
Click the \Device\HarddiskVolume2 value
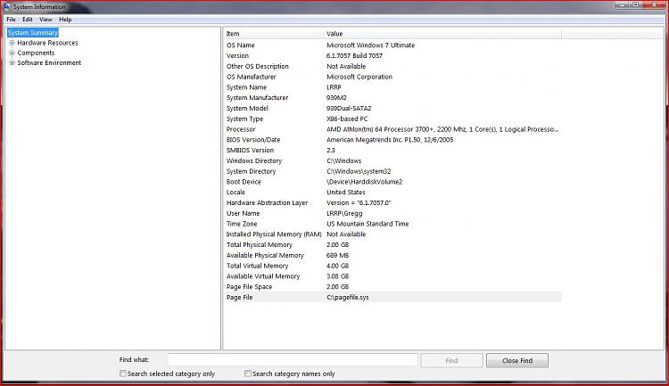click(364, 182)
